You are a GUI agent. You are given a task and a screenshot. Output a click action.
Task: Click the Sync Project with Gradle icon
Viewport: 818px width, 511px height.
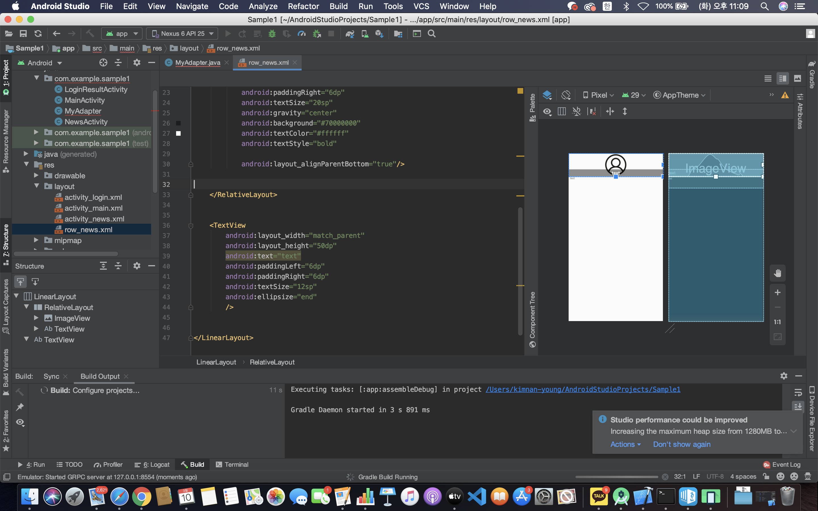(350, 34)
